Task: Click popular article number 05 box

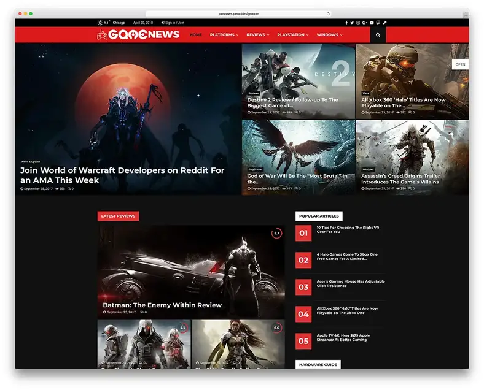Action: (303, 341)
